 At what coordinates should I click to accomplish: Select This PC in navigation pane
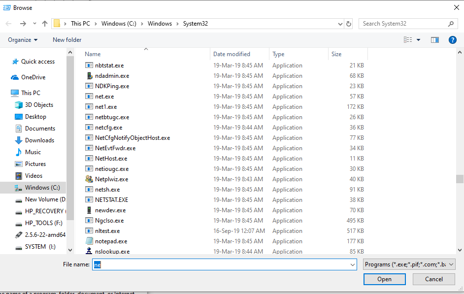[x=31, y=93]
